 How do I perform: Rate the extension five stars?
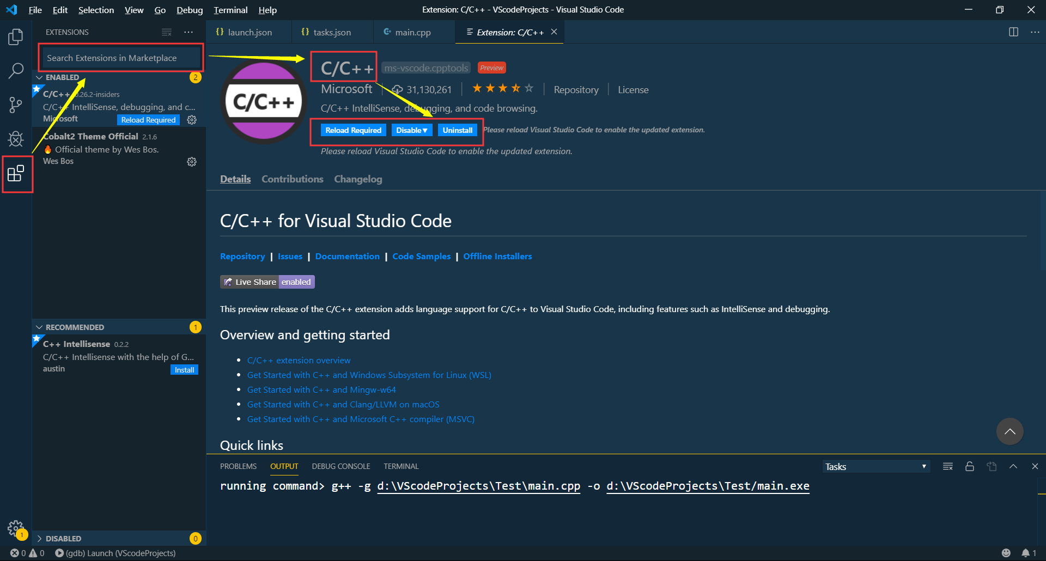[527, 88]
